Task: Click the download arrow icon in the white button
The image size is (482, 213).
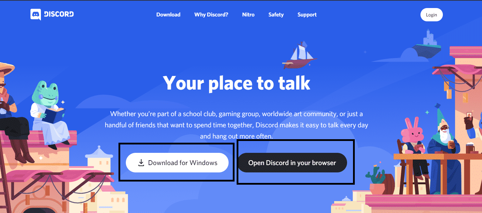Action: point(141,163)
